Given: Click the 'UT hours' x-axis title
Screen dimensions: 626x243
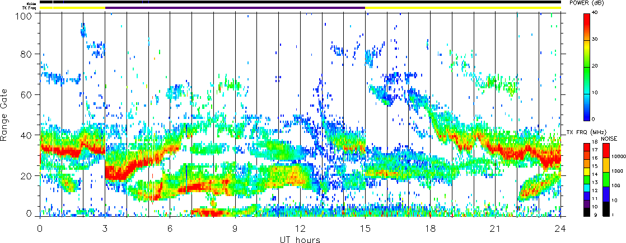Looking at the screenshot, I should tap(300, 239).
